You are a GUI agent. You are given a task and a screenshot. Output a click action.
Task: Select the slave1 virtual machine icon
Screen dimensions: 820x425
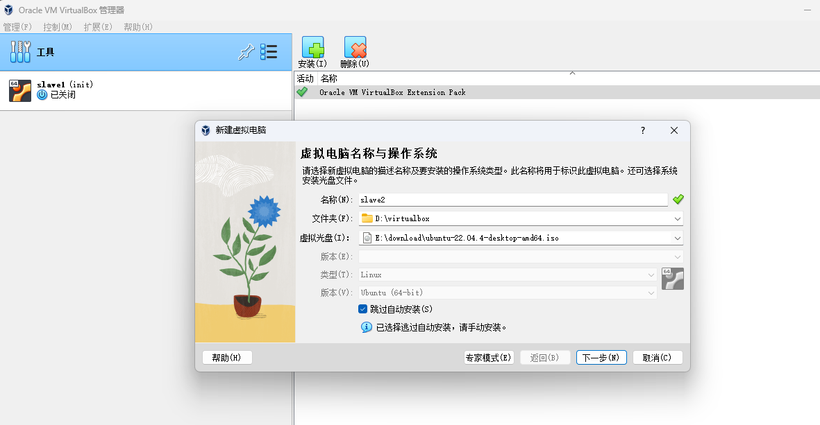[20, 90]
